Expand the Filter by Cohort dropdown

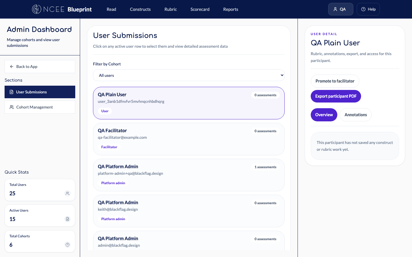pos(189,75)
